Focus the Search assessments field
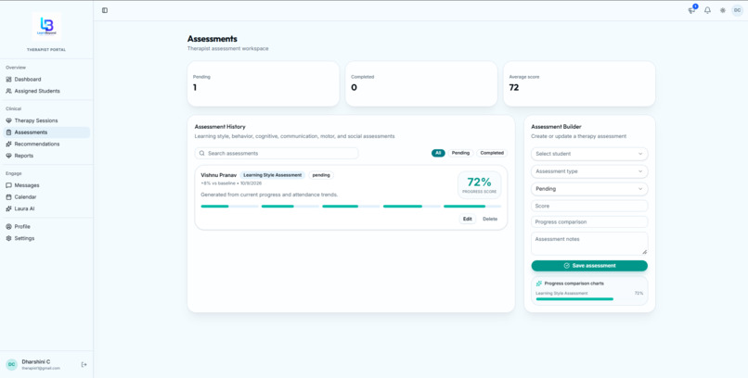This screenshot has height=378, width=748. click(x=277, y=153)
